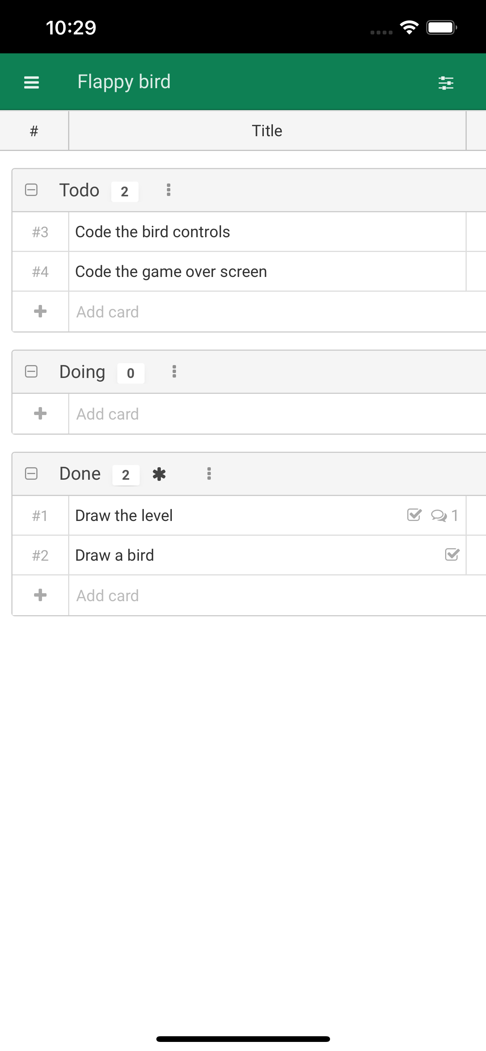Sort by the Title column header
Screen dimensions: 486x1051
tap(267, 131)
